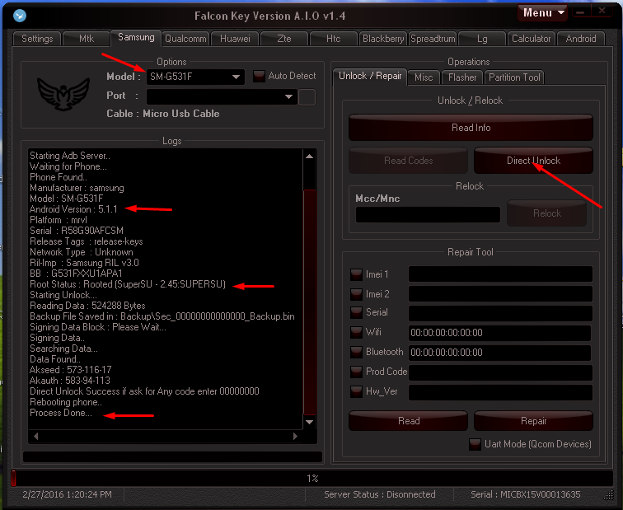Open the Model dropdown showing SM-G531F
623x510 pixels.
(195, 77)
